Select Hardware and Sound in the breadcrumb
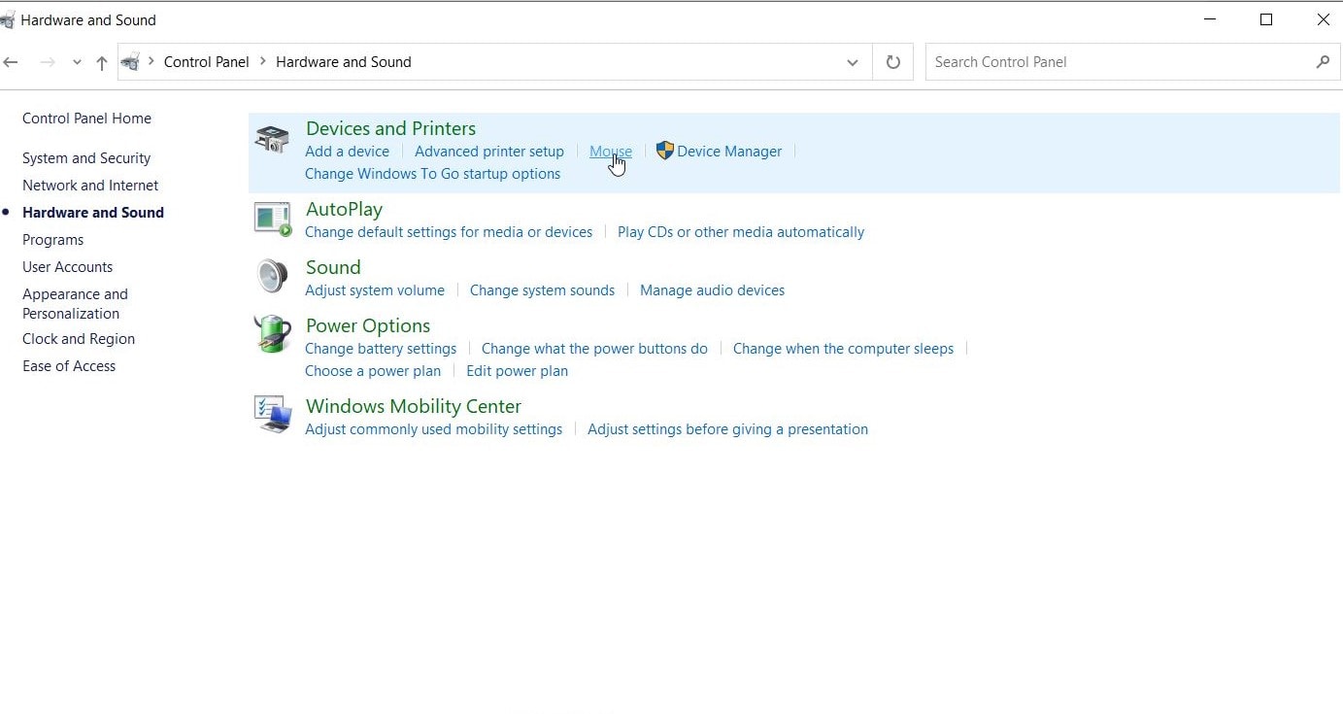 344,62
